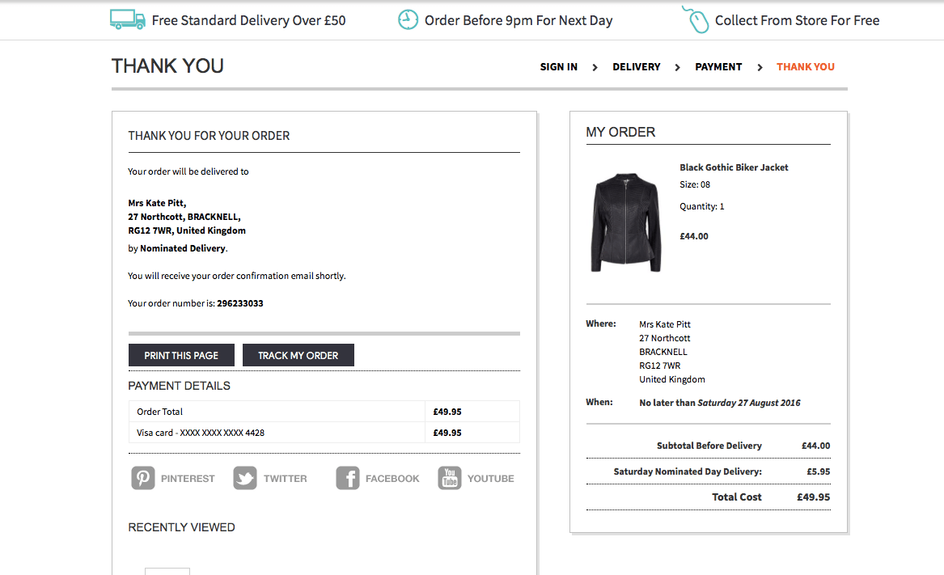Viewport: 944px width, 575px height.
Task: Click the order number 296233033
Action: (239, 304)
